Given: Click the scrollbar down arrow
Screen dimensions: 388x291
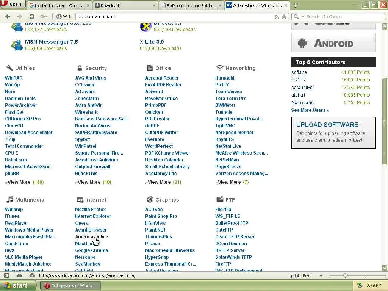Looking at the screenshot, I should coord(385,268).
